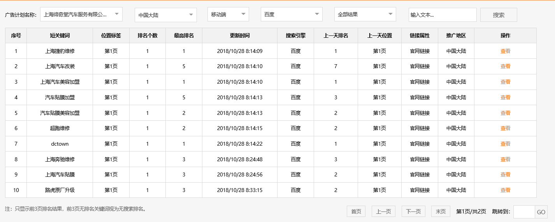
Task: Select the keyword cell 汽车贴膜美容加盟
Action: click(60, 113)
